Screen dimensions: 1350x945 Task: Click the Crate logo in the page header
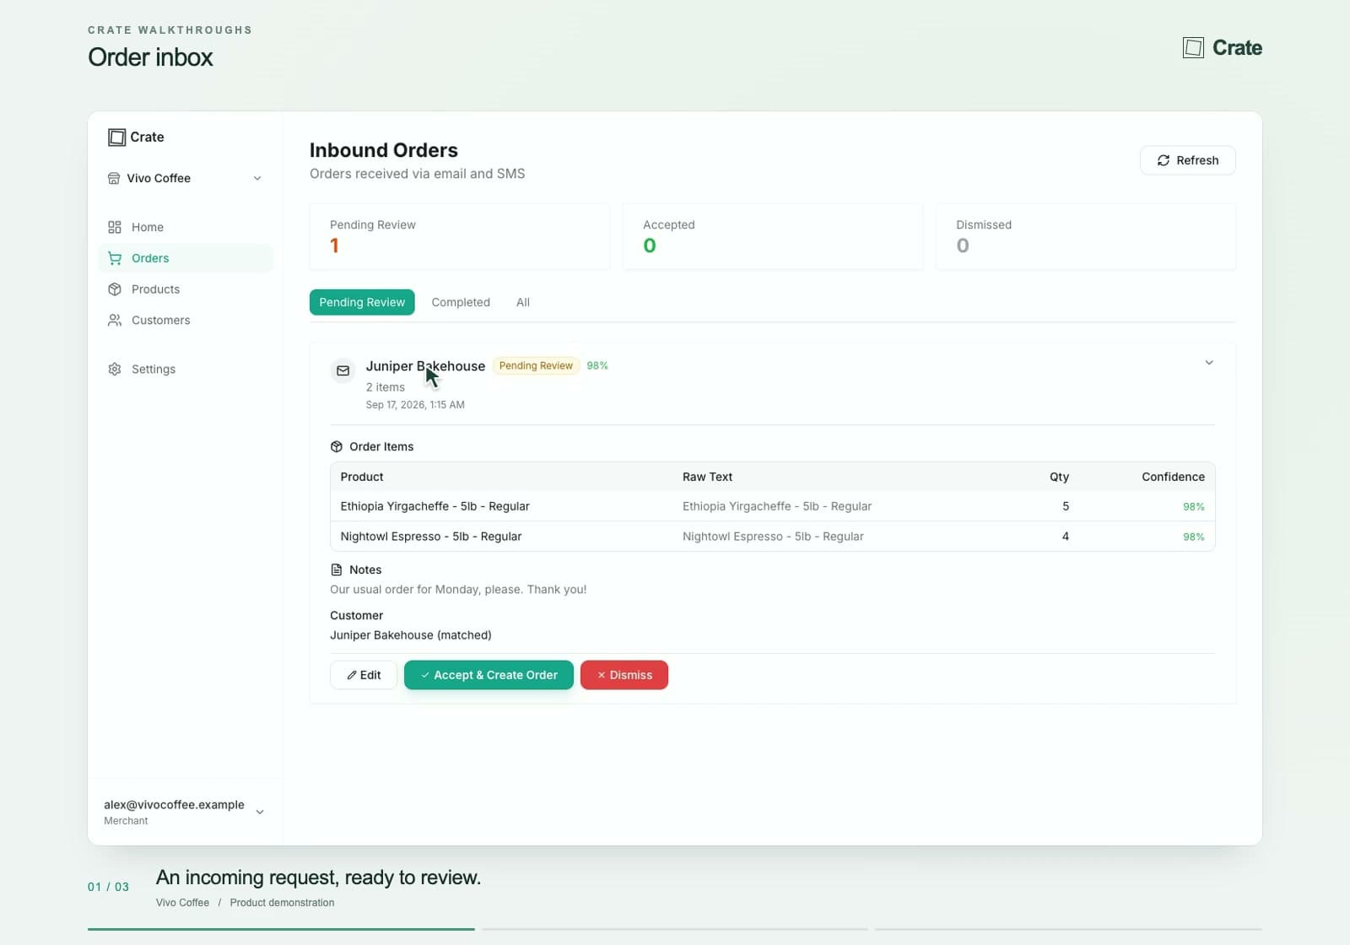pos(1222,48)
